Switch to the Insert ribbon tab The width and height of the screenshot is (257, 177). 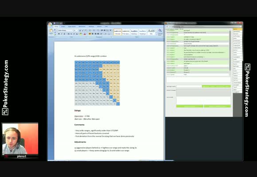[63, 27]
